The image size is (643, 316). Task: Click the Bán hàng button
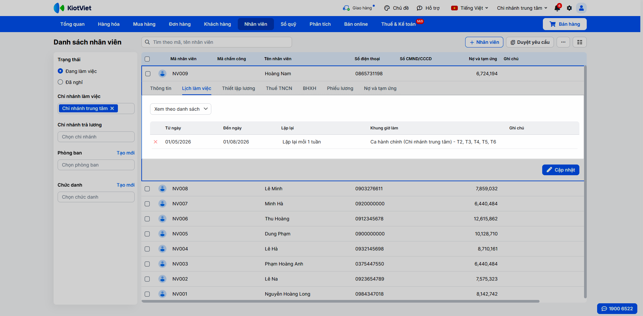[565, 24]
